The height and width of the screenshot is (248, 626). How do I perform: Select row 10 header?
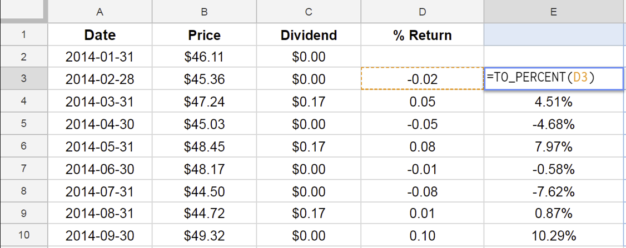(23, 235)
